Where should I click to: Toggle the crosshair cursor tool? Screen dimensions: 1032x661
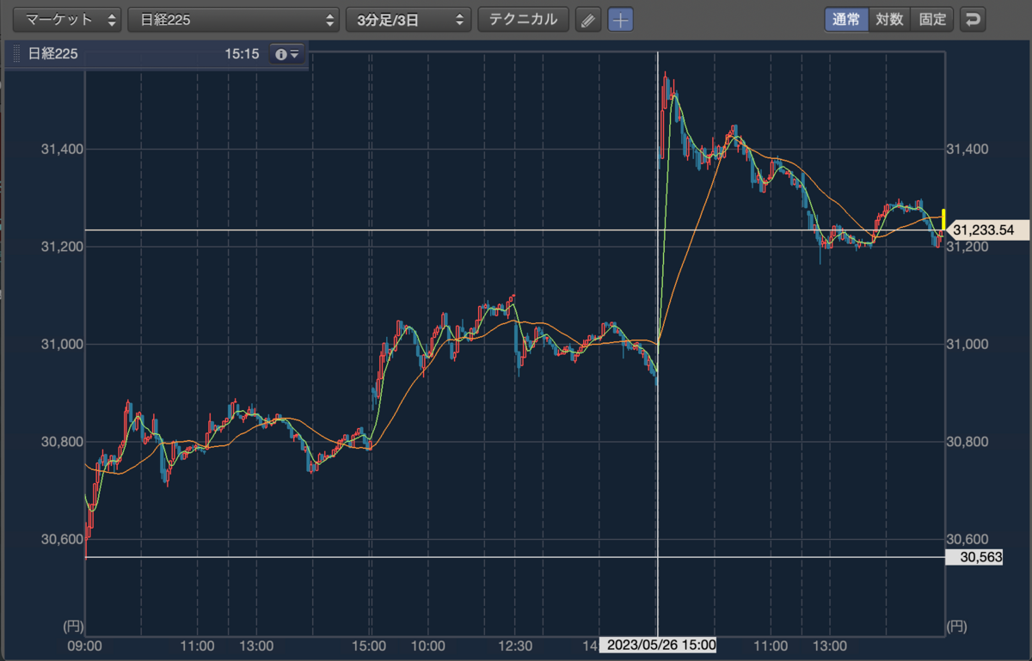click(x=620, y=19)
